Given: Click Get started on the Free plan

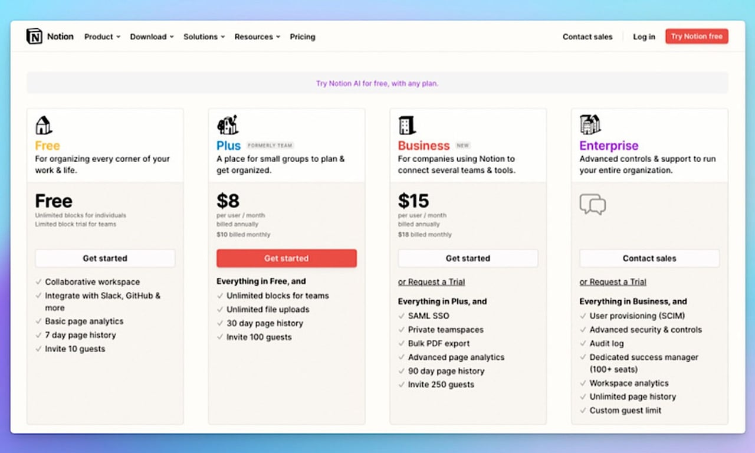Looking at the screenshot, I should (x=105, y=258).
